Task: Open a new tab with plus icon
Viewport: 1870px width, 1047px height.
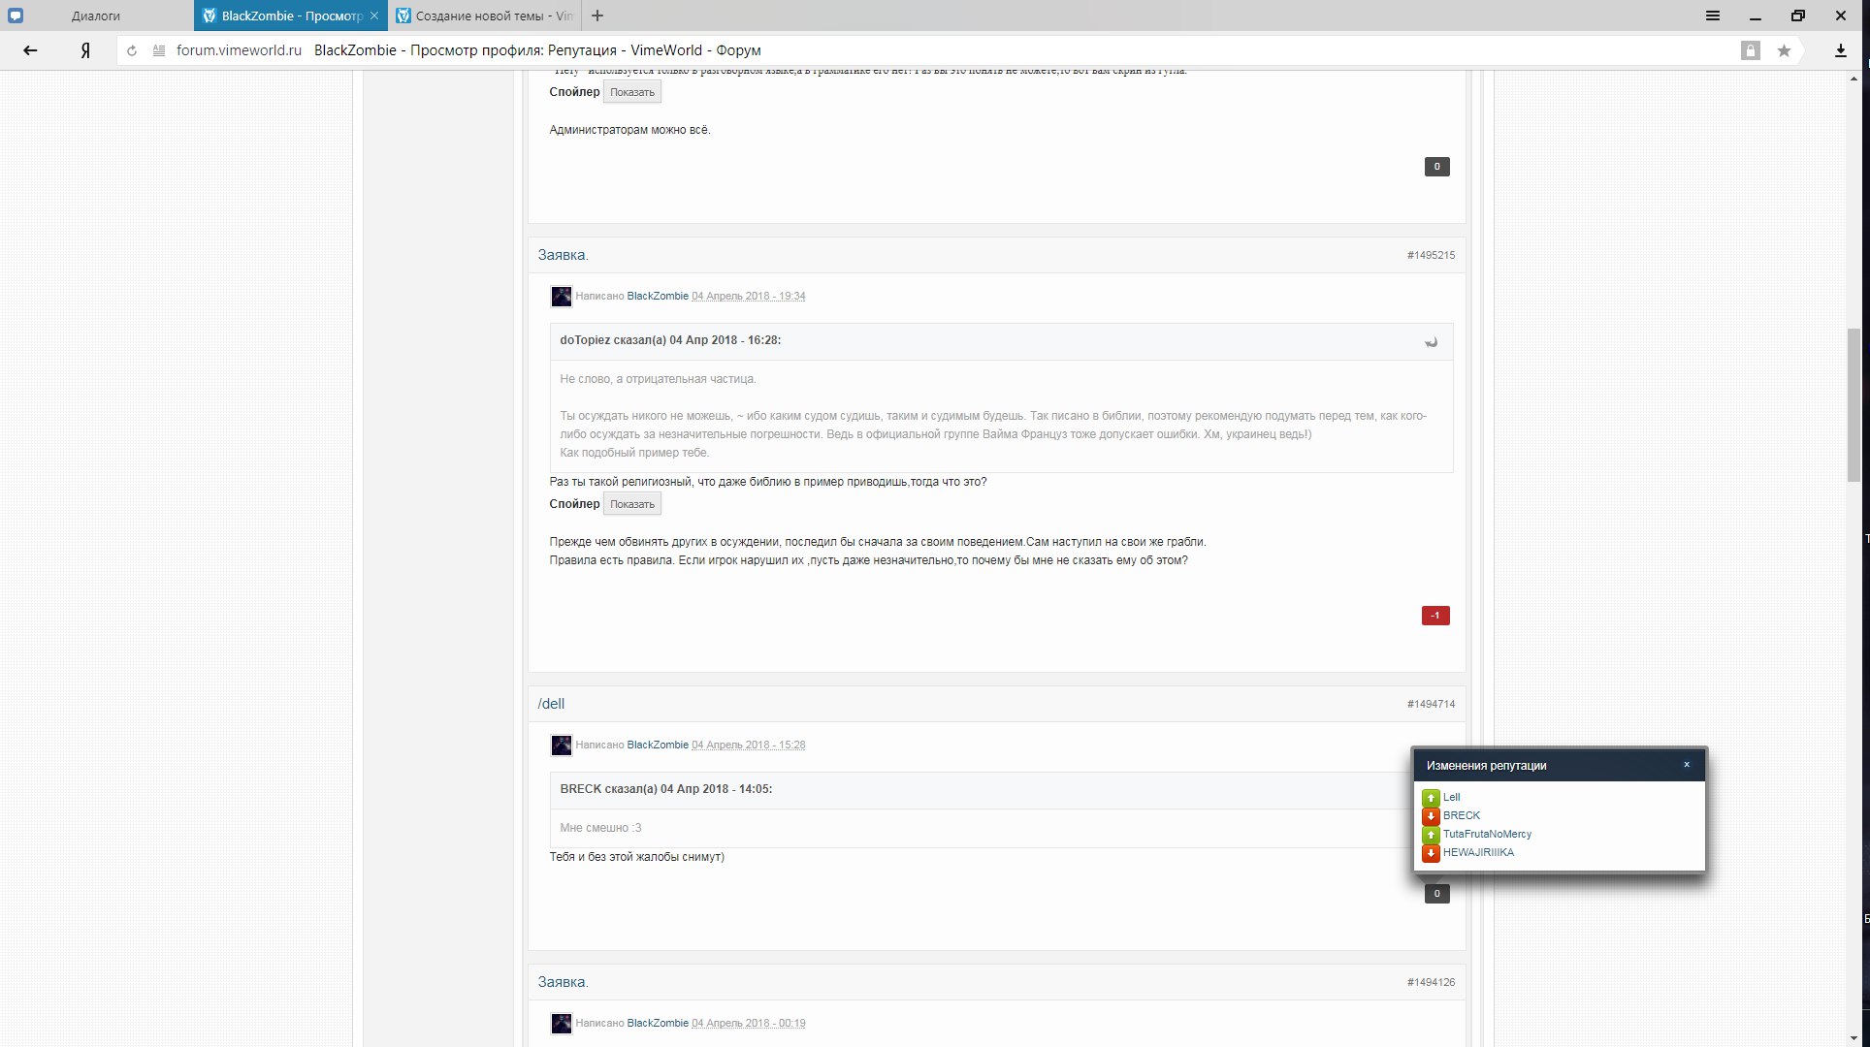Action: [x=597, y=16]
